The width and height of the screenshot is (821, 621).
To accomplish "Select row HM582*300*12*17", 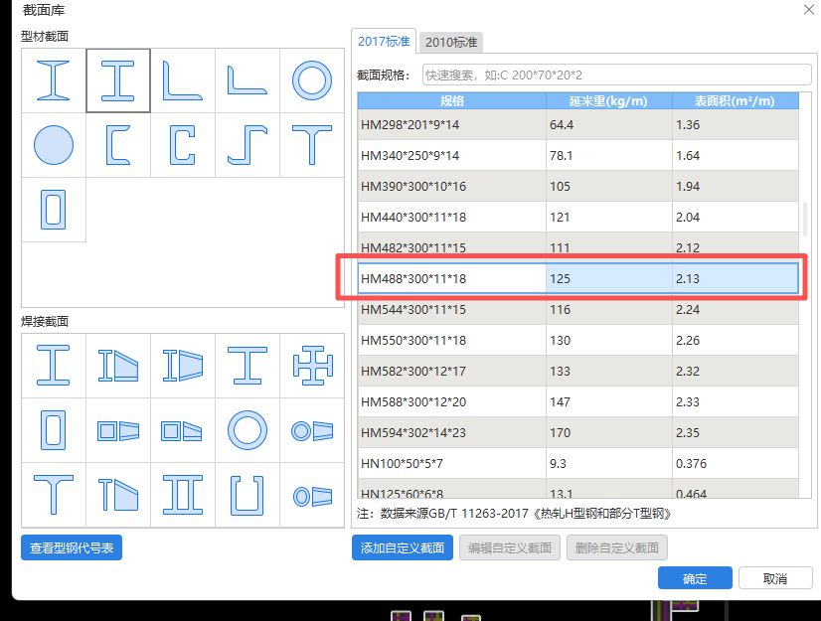I will [578, 372].
